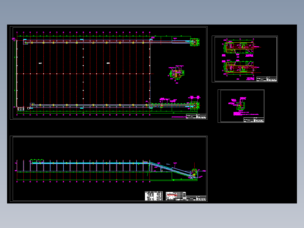The width and height of the screenshot is (304, 228).
Task: Click the title block of the two-view detail sheet
Action: (x=267, y=79)
